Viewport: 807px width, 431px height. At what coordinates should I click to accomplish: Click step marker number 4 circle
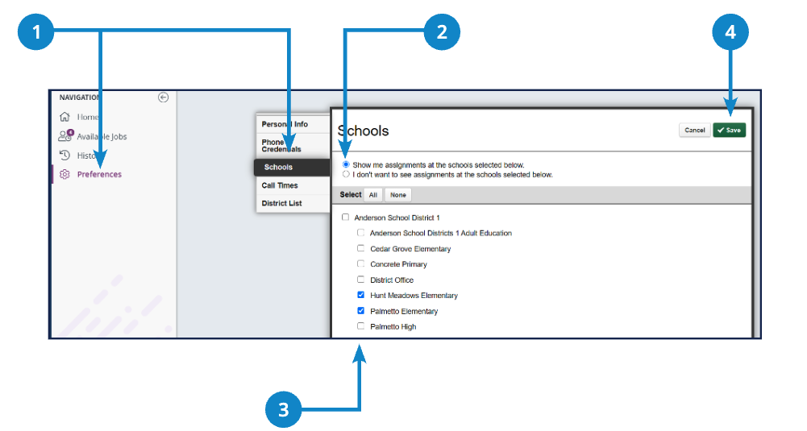[730, 32]
